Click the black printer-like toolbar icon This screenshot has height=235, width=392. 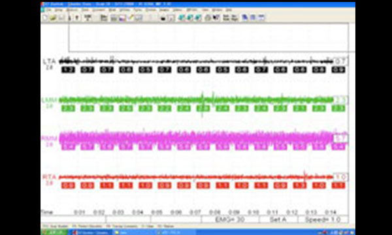(x=163, y=18)
